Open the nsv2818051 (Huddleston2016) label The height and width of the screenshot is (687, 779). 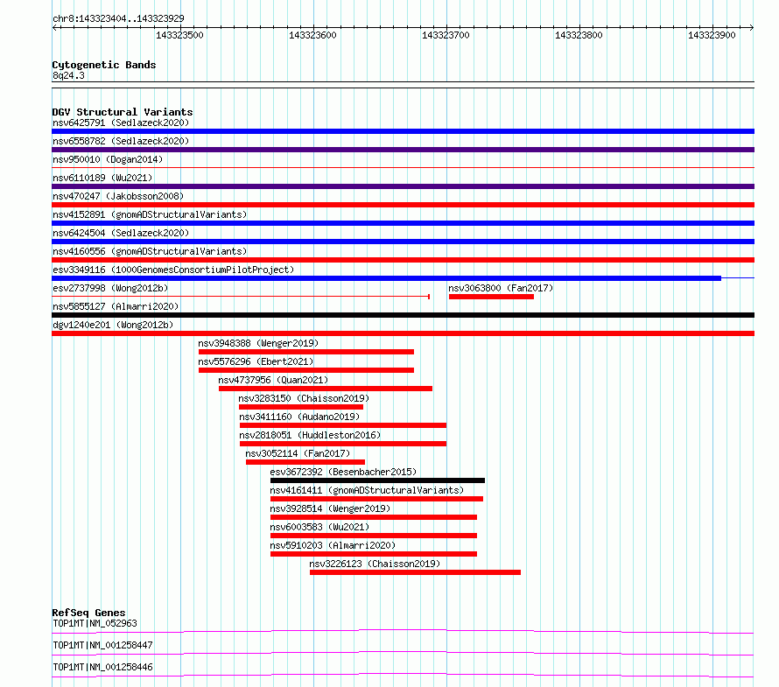click(x=310, y=435)
